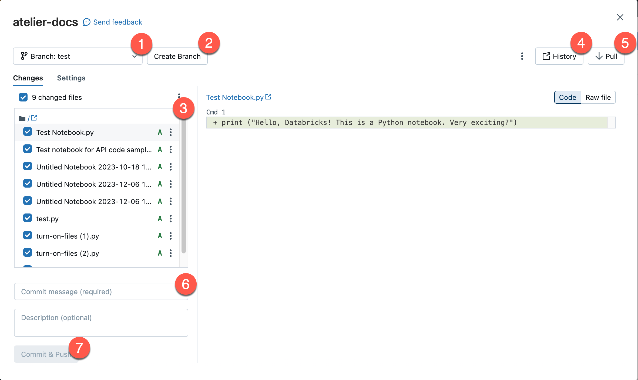Click the three-dot menu next to test.py
This screenshot has width=638, height=380.
pos(171,219)
